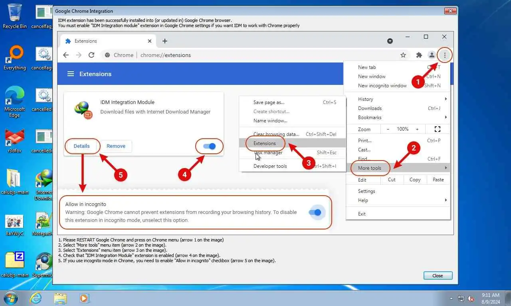The height and width of the screenshot is (306, 511).
Task: Click Cut in the Edit menu row
Action: pos(392,179)
